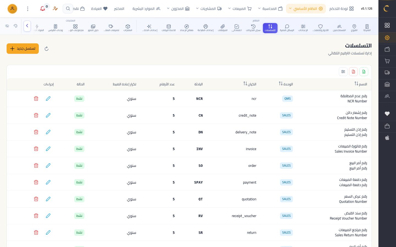Open the Company (الشركة) settings icon
This screenshot has width=396, height=247.
[x=367, y=28]
